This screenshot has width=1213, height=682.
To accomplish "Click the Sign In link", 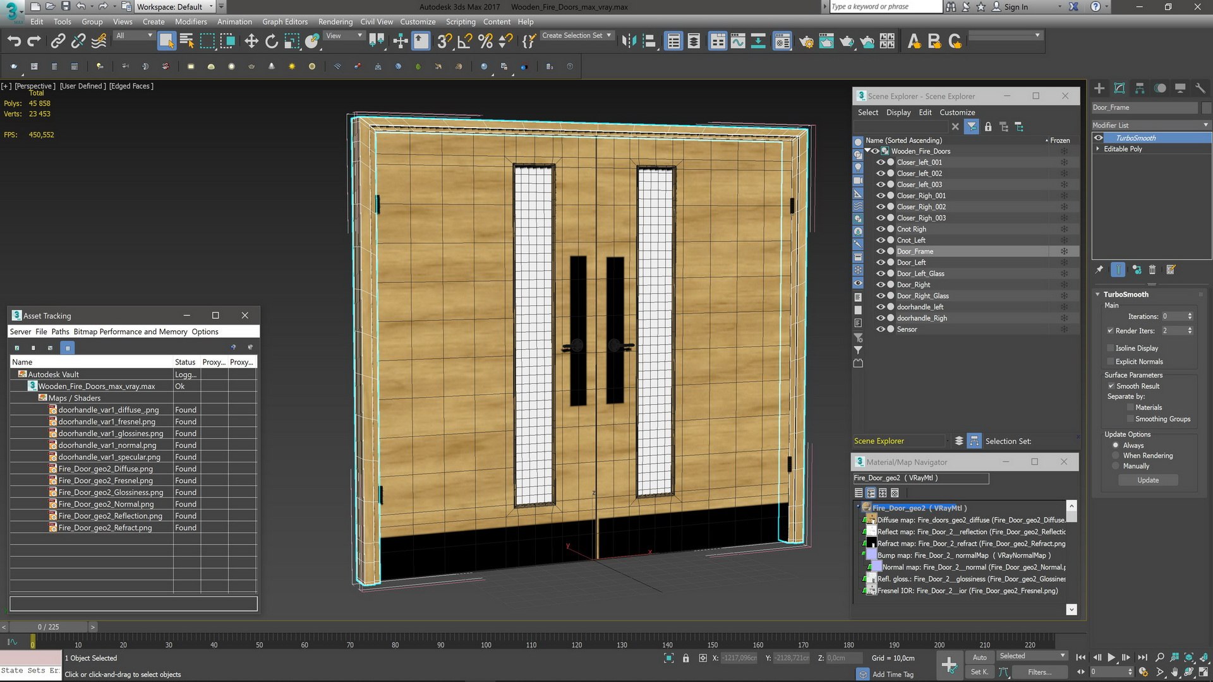I will pos(1016,6).
